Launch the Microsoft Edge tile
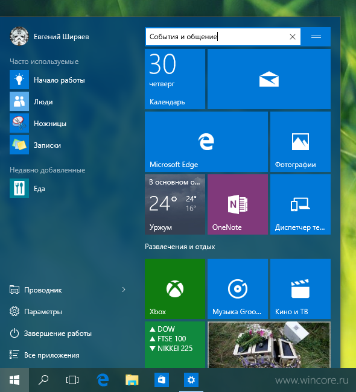The image size is (356, 392). pyautogui.click(x=206, y=142)
